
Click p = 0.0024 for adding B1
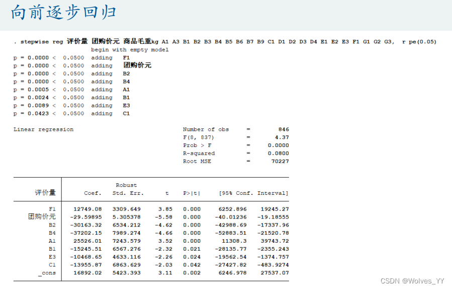pyautogui.click(x=31, y=98)
